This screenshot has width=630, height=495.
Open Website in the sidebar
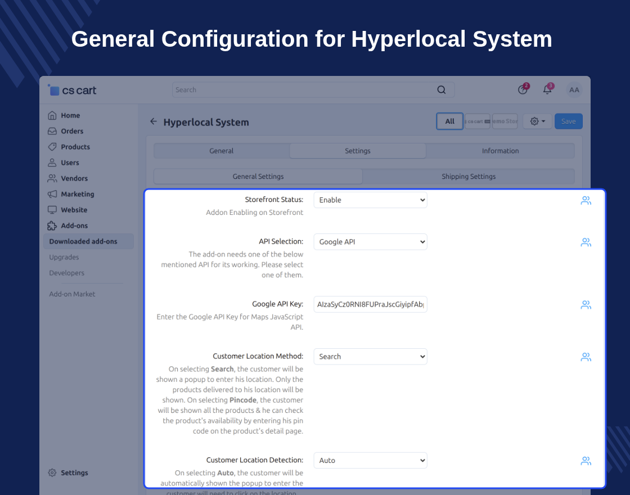[x=74, y=210]
